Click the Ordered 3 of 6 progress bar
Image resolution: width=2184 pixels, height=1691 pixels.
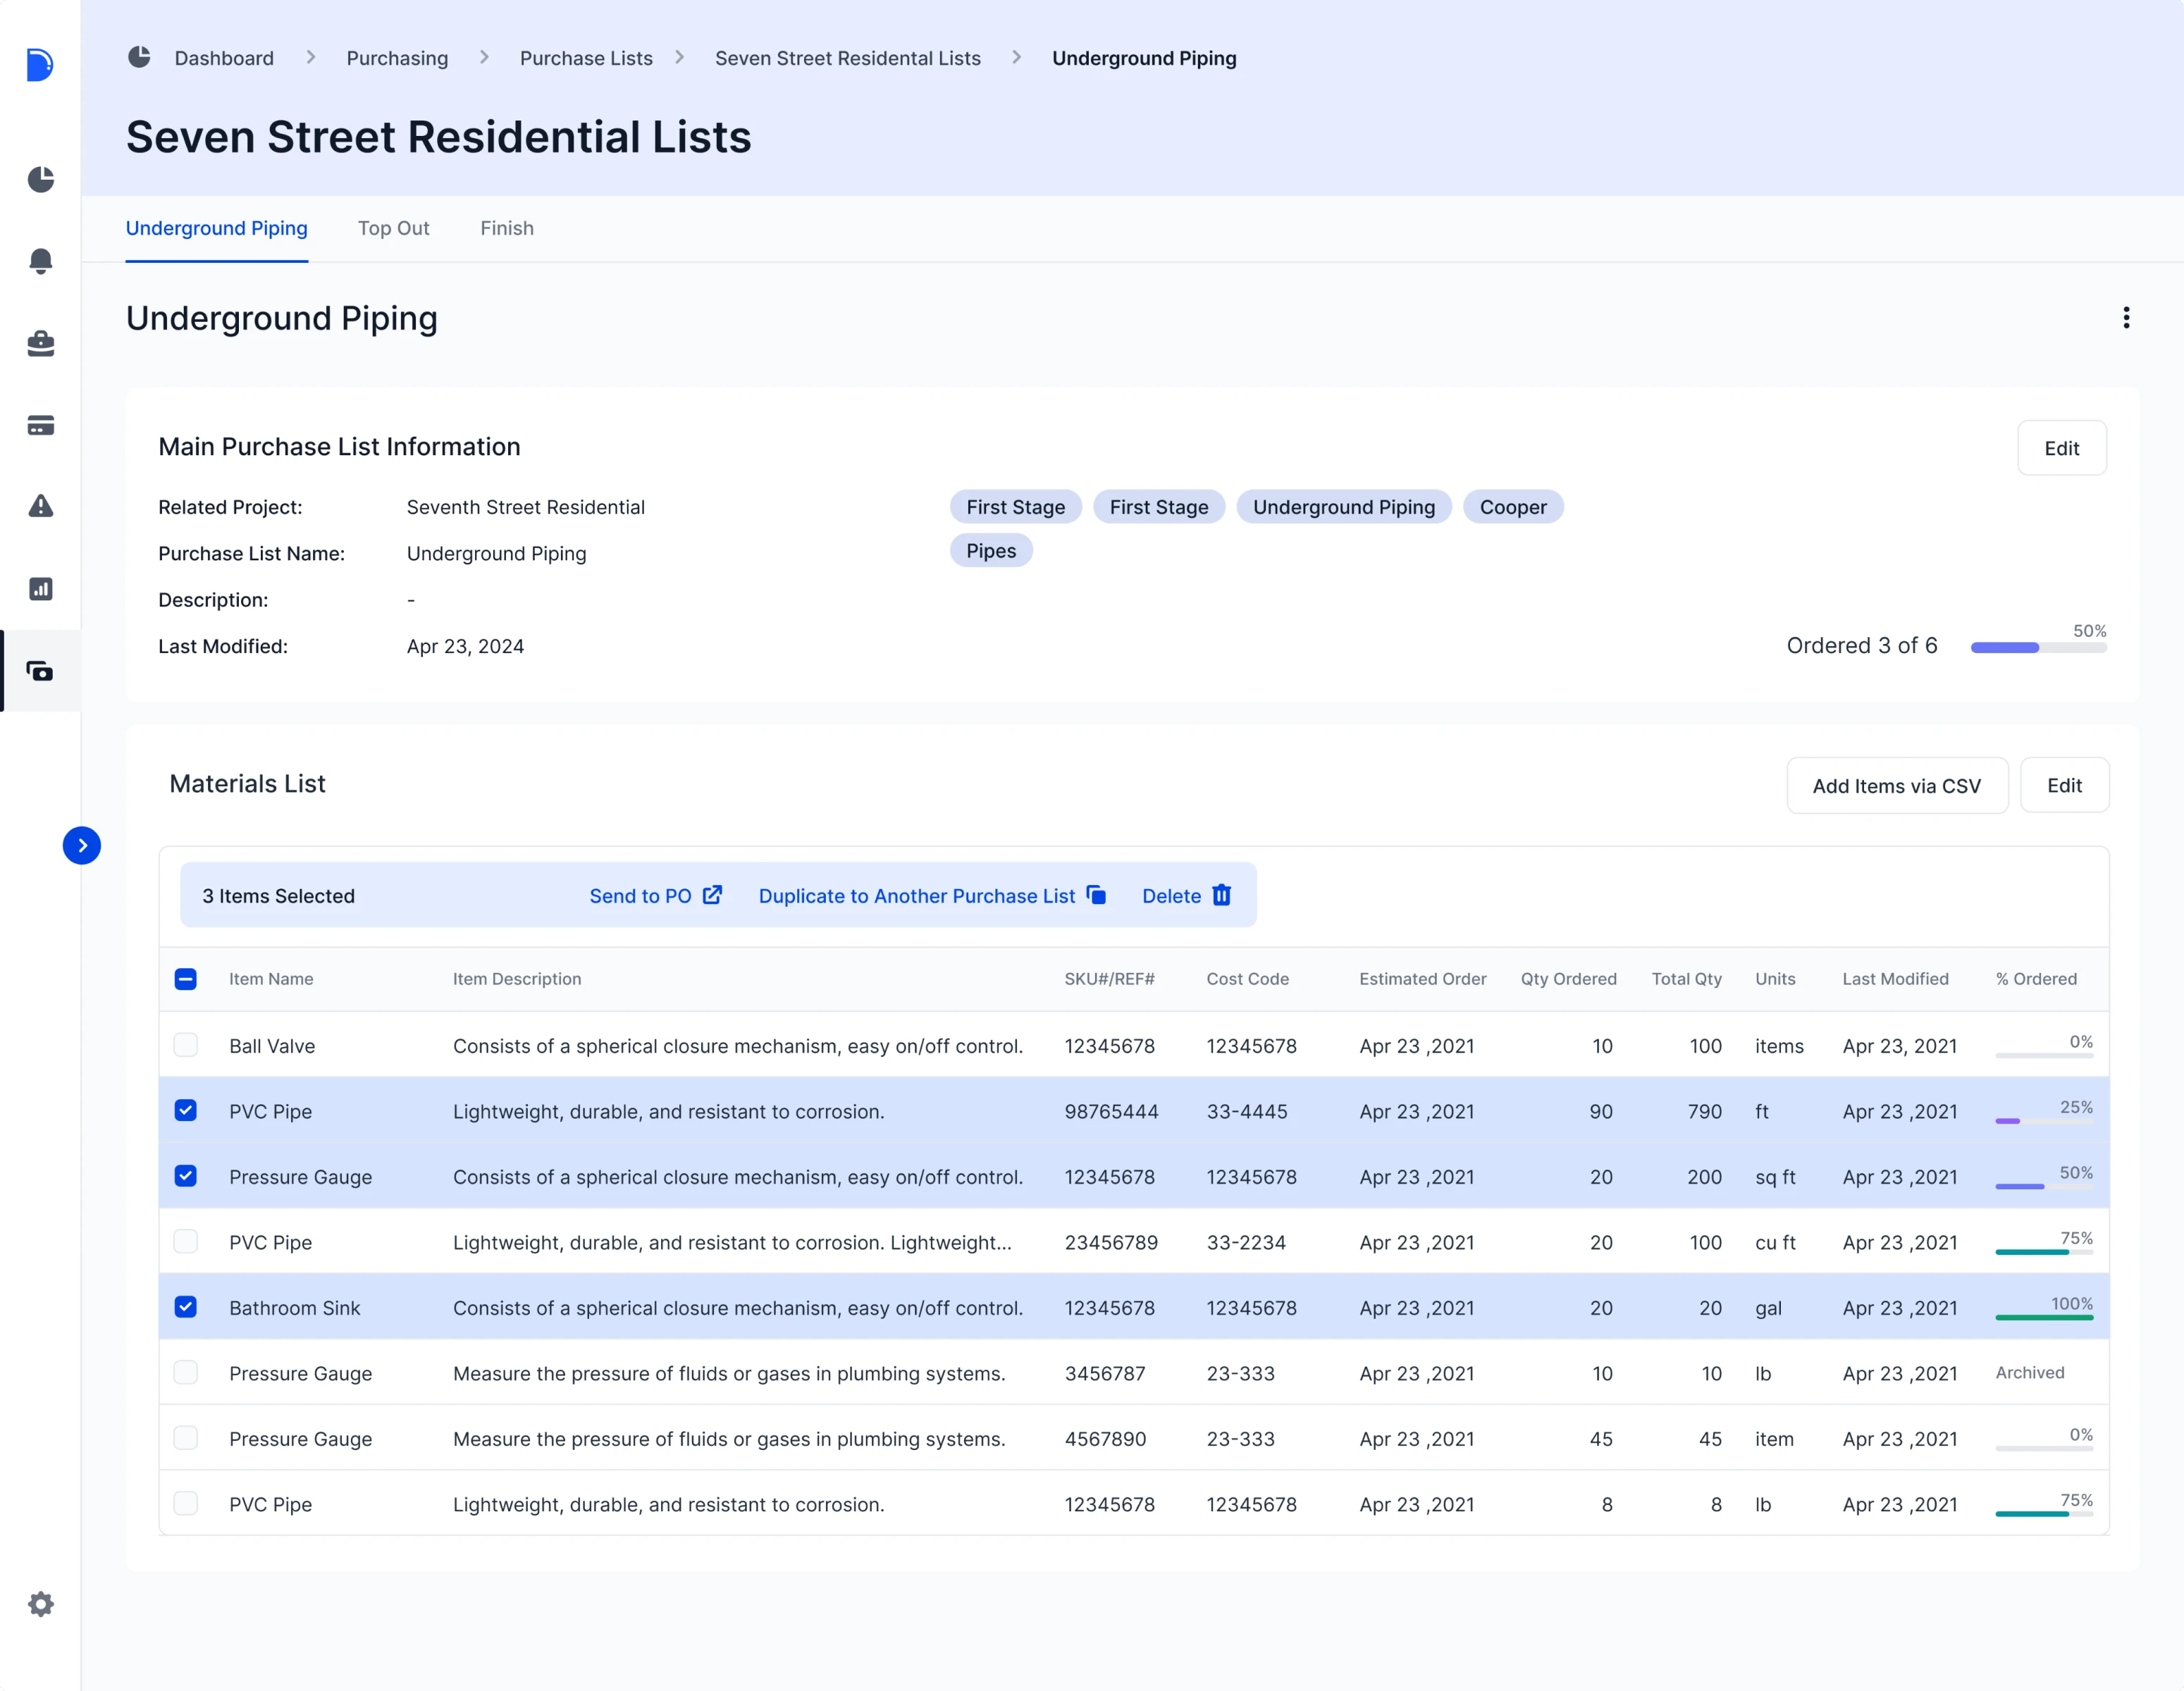coord(2038,648)
